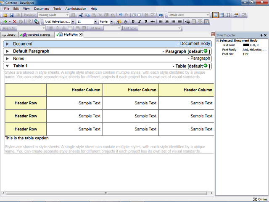
Task: Switch to the Library tab
Action: point(9,35)
